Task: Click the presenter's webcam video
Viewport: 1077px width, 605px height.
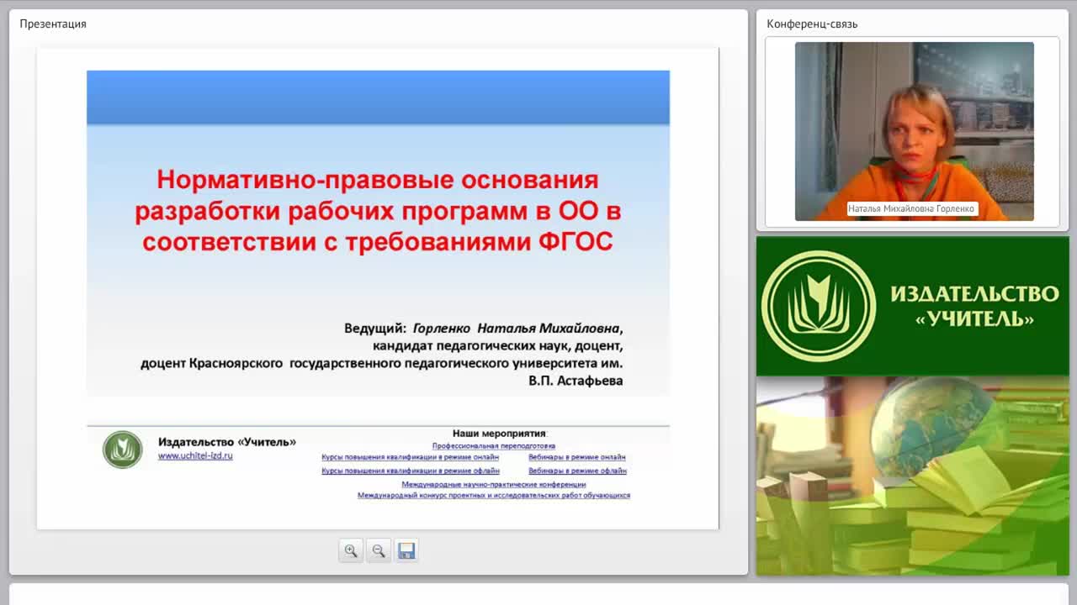Action: click(915, 131)
